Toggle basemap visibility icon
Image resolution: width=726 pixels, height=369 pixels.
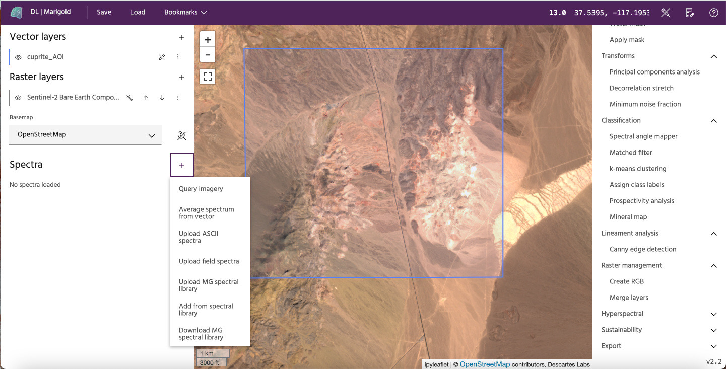(182, 135)
